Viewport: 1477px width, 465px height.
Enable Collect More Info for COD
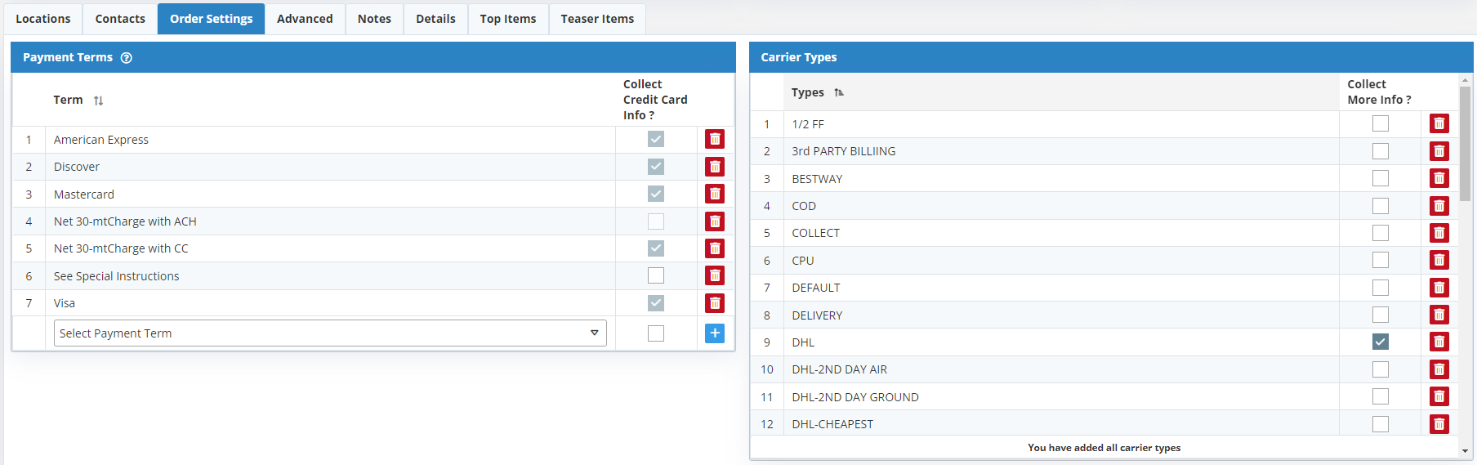[1381, 206]
